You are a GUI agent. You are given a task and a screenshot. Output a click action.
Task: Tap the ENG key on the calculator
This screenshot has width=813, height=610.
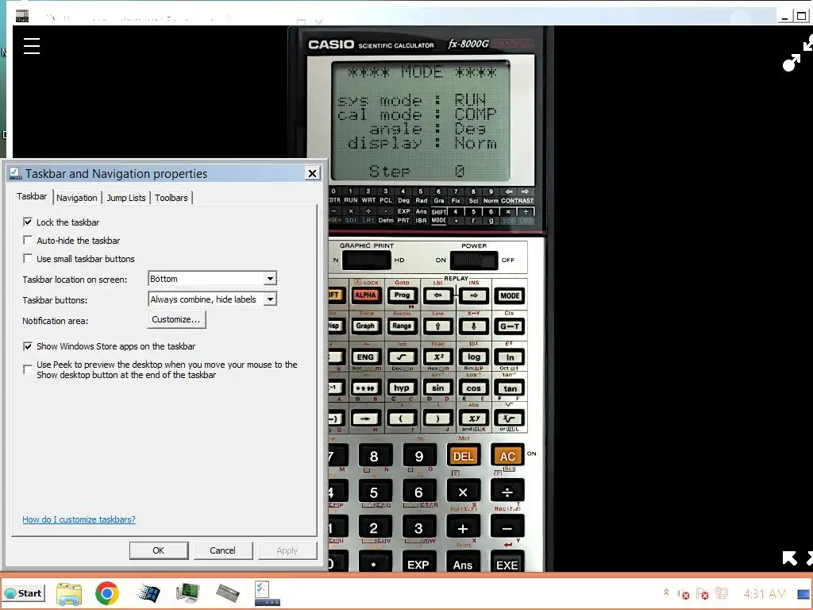click(x=365, y=357)
